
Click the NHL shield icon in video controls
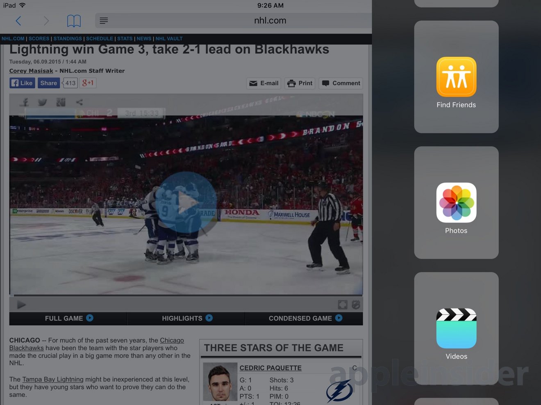click(356, 305)
